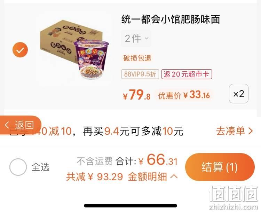Open 统一都会小馆肥肠味面 product title
The image size is (261, 213).
tap(171, 19)
